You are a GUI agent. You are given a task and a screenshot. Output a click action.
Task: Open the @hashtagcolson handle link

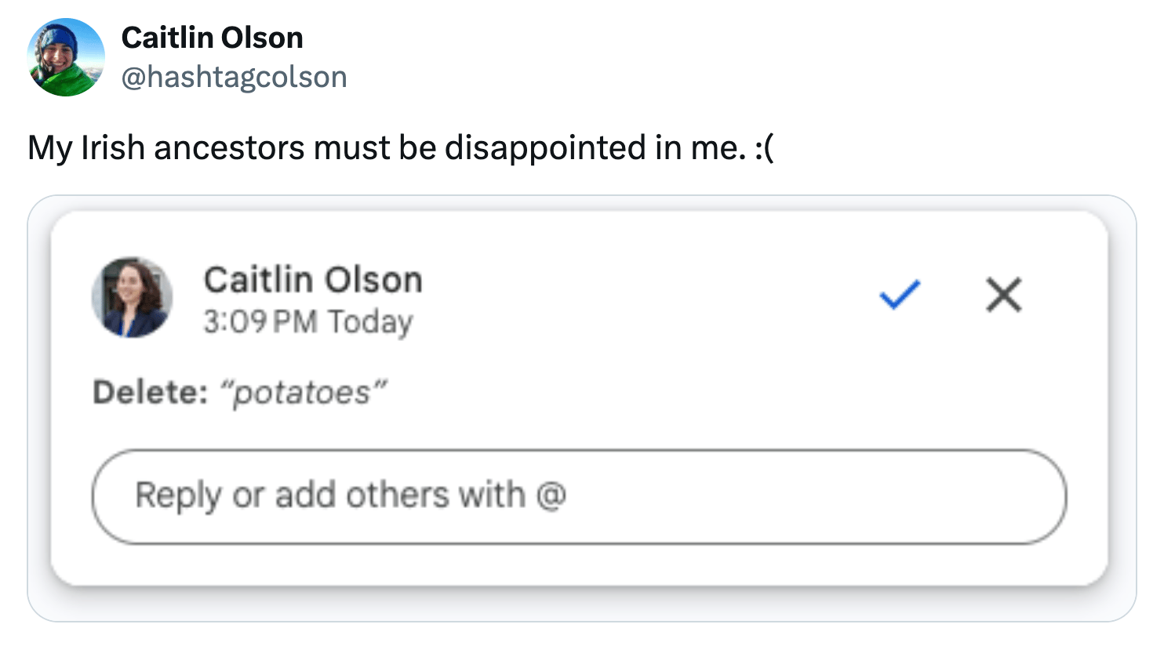[x=234, y=77]
